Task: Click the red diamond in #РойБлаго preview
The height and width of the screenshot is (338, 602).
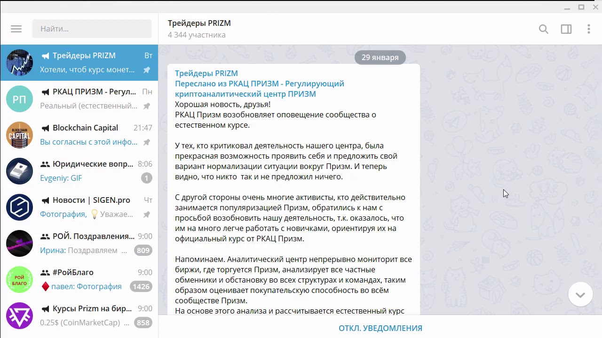Action: pyautogui.click(x=45, y=286)
